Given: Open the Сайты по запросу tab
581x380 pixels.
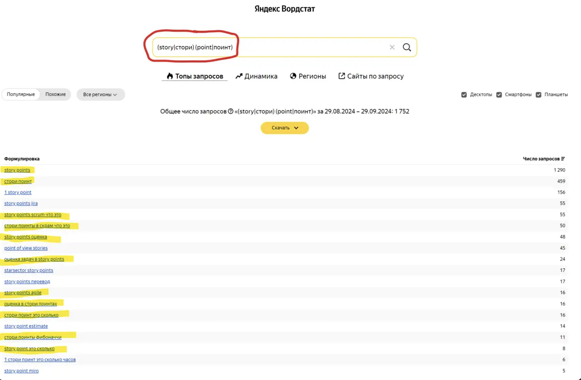Looking at the screenshot, I should click(371, 76).
